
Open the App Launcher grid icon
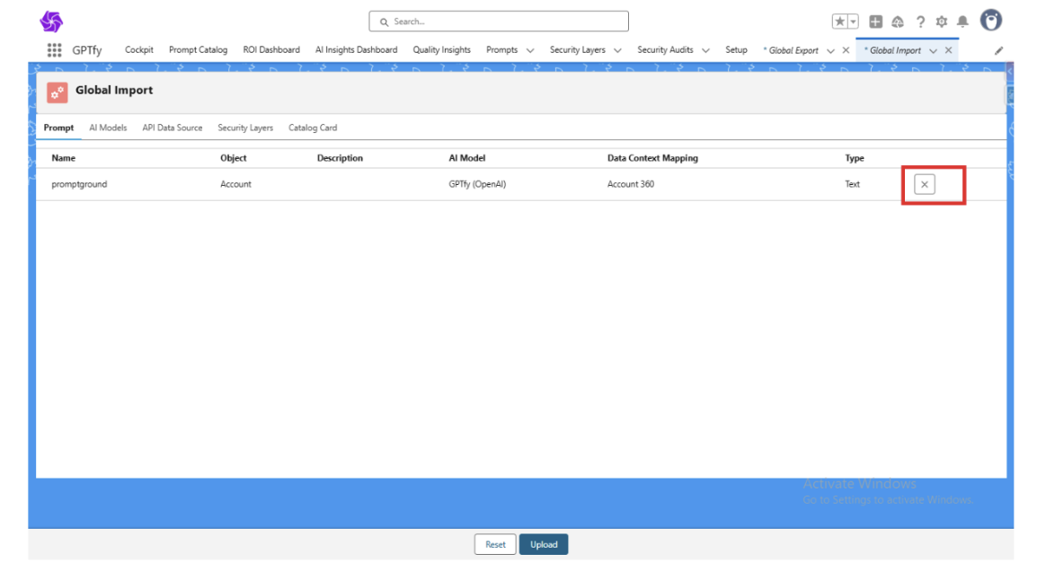pyautogui.click(x=54, y=50)
